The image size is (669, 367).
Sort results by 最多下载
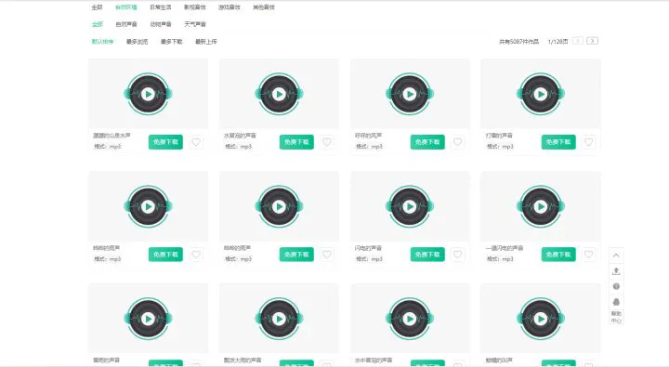click(172, 42)
